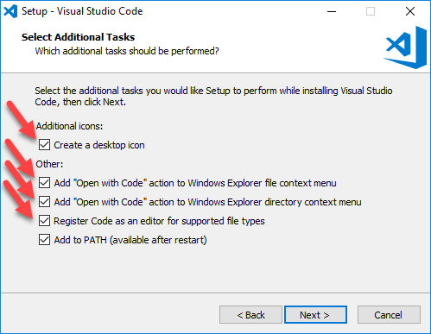Viewport: 431px width, 334px height.
Task: Uncheck Add to PATH option
Action: [x=44, y=240]
